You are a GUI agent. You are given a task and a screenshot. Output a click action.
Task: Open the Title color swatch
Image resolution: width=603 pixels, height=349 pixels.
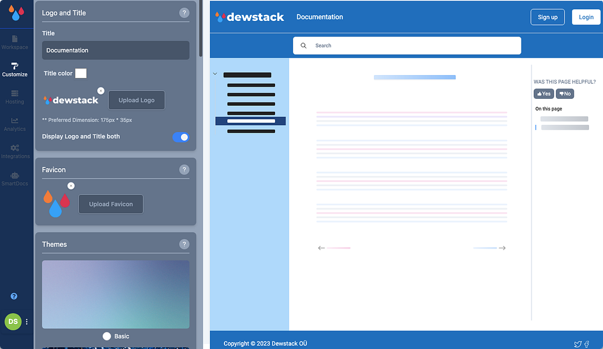(81, 73)
